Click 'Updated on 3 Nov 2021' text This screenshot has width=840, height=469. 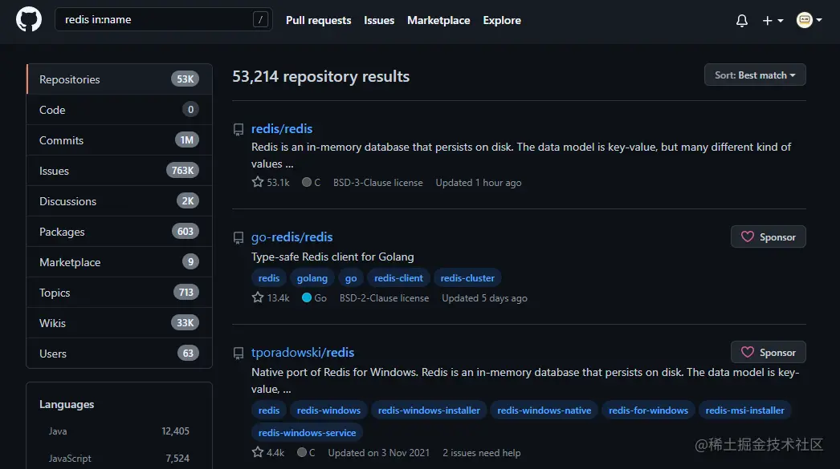tap(379, 453)
